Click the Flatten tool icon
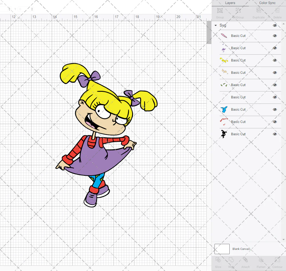286x271 pixels. point(261,260)
